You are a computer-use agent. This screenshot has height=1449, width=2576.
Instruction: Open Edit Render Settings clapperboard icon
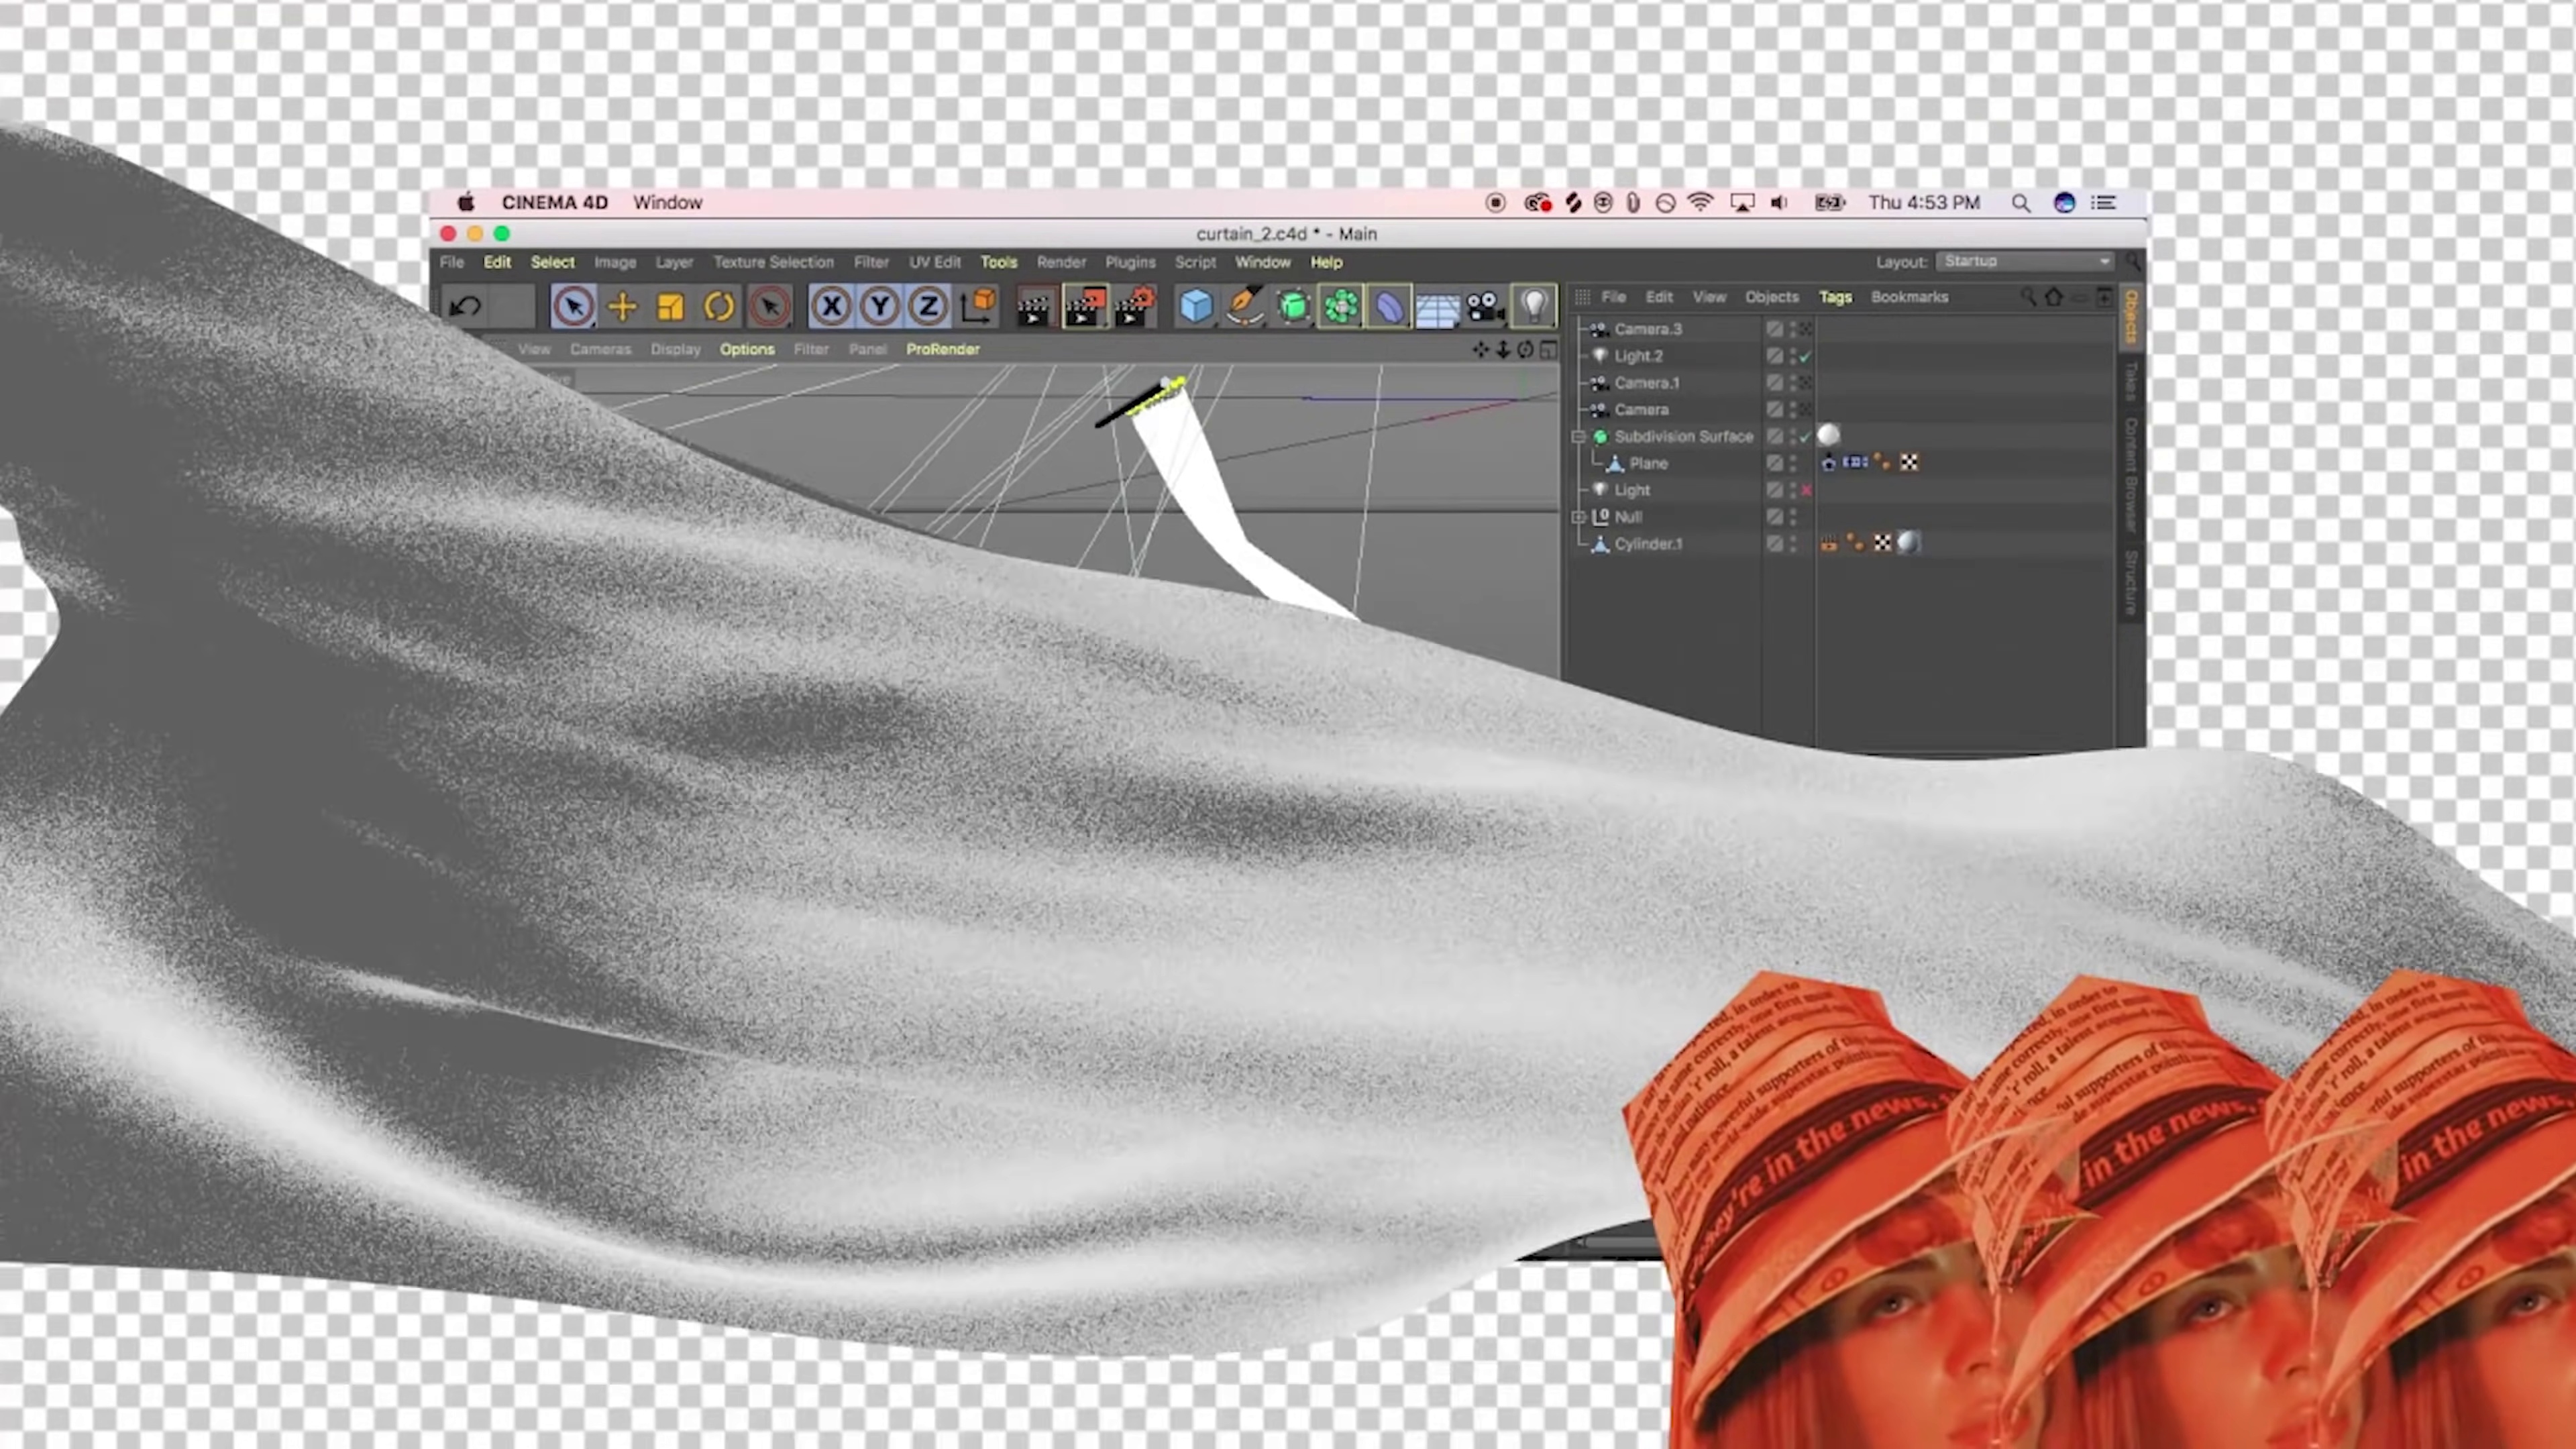point(1132,307)
